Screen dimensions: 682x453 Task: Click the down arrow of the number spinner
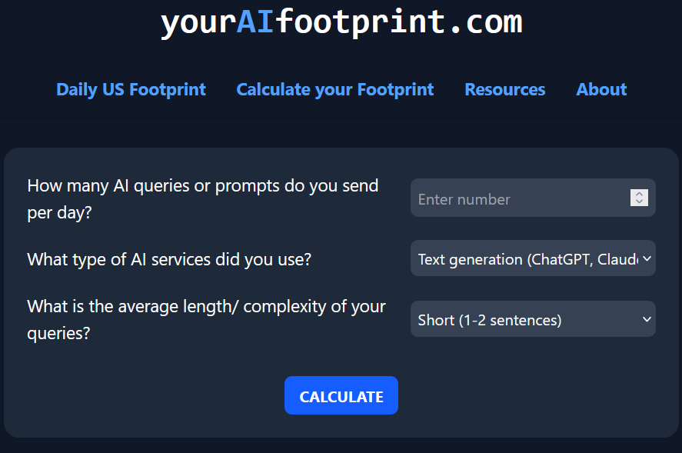[x=639, y=202]
